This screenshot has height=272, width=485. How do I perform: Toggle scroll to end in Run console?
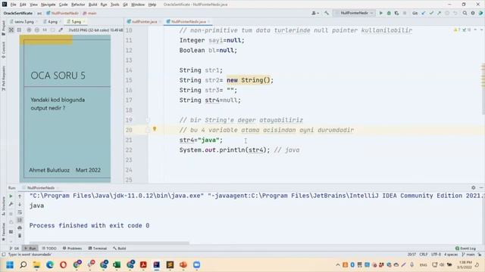point(20,220)
